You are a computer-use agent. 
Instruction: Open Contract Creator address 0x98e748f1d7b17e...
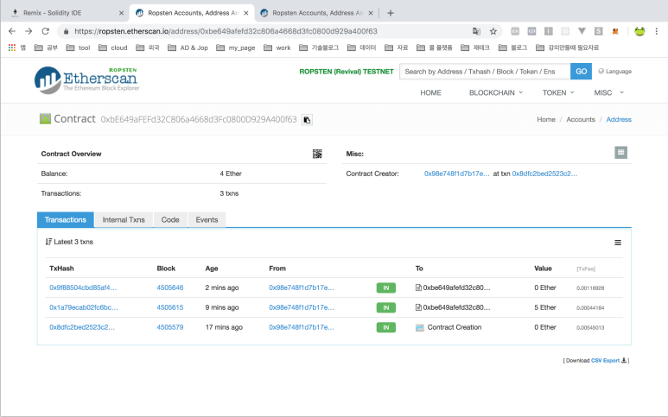click(x=456, y=174)
